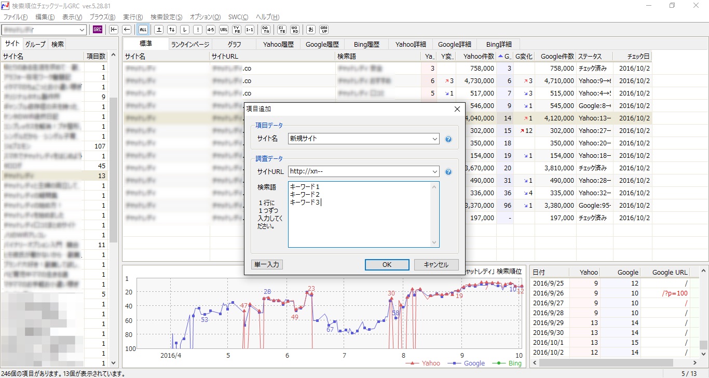Switch to the Google履歴 tab

[322, 45]
